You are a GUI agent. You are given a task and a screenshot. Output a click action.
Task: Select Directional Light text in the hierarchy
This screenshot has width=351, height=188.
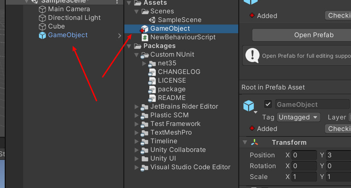point(74,18)
